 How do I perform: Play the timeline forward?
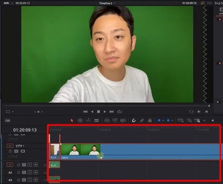point(105,112)
